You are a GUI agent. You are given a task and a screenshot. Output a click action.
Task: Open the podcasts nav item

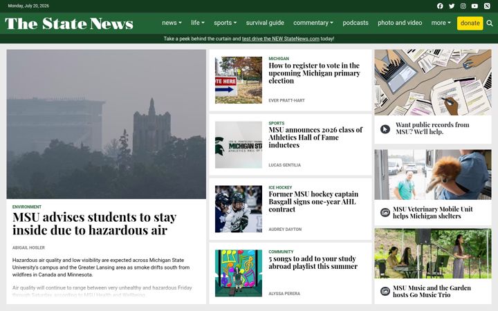(x=356, y=23)
